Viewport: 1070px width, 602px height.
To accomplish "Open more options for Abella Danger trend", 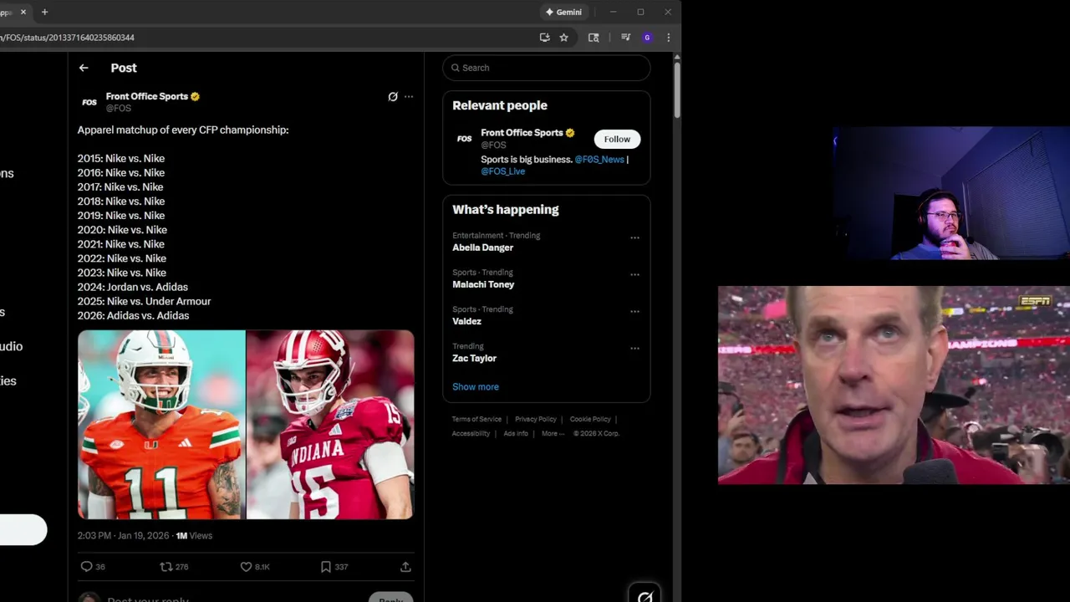I will 634,237.
